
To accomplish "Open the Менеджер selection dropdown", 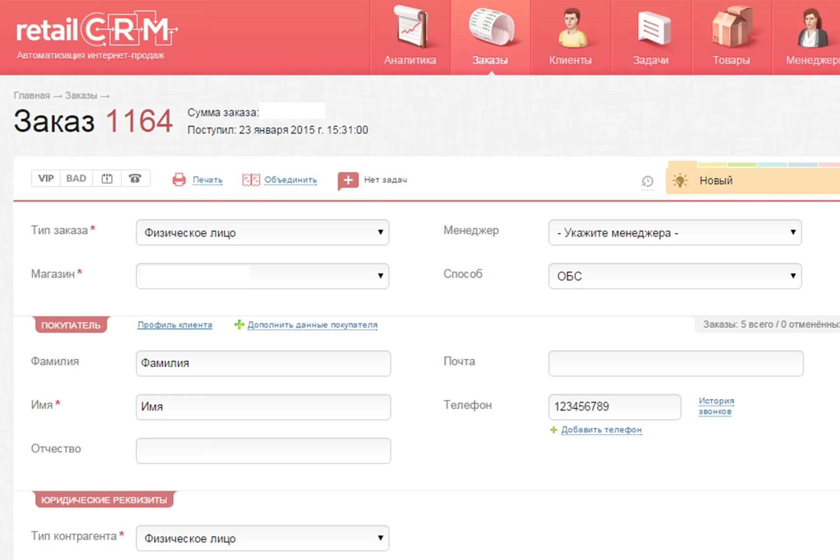I will (x=675, y=232).
